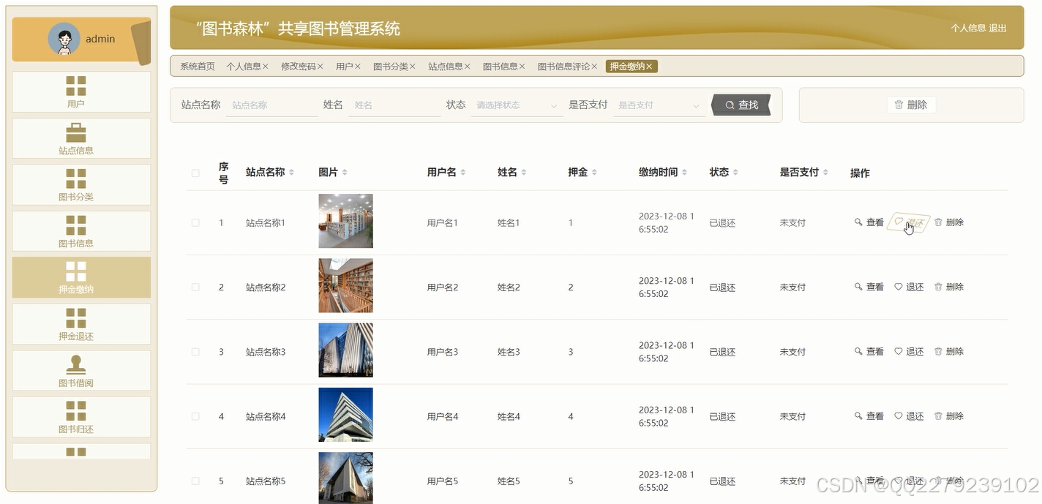
Task: Click the magnifier icon on the 查找 button
Action: (730, 105)
